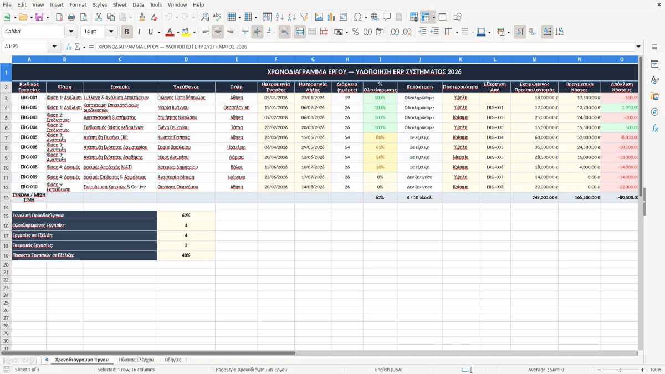This screenshot has height=374, width=665.
Task: Cut selected cells with scissors icon
Action: pyautogui.click(x=98, y=17)
